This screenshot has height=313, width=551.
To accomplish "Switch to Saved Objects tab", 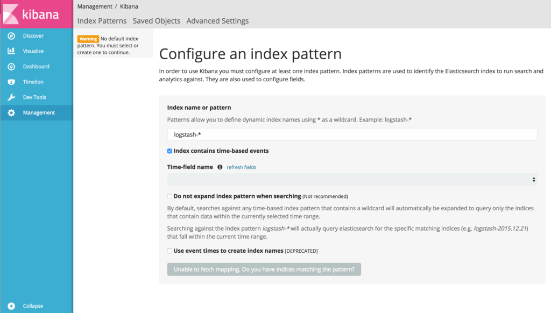I will (157, 21).
